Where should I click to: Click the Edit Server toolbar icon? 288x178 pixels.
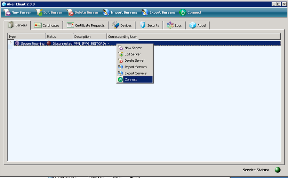[39, 12]
